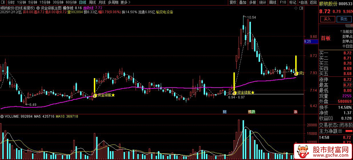The width and height of the screenshot is (353, 160).
Task: Click the 财 event marker on the chart
Action: click(x=225, y=112)
